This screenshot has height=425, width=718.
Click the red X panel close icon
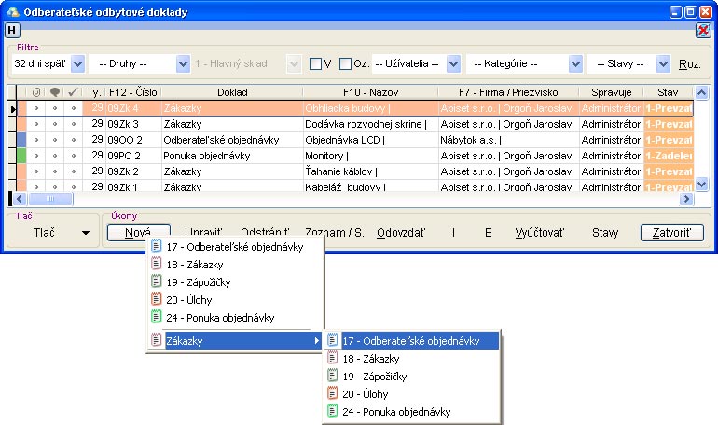click(x=703, y=31)
